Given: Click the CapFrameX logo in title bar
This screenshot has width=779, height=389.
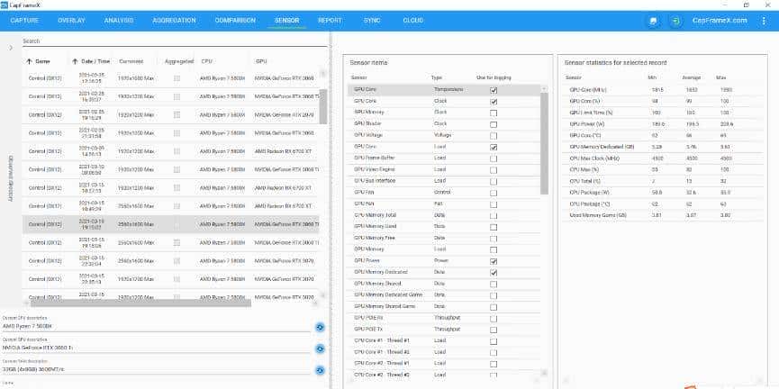Looking at the screenshot, I should 5,4.
